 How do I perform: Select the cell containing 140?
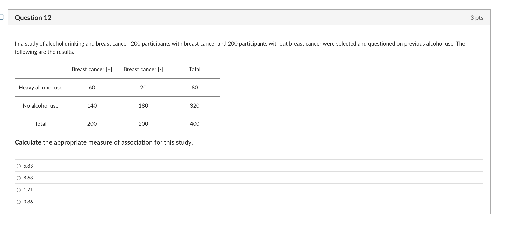pyautogui.click(x=92, y=105)
